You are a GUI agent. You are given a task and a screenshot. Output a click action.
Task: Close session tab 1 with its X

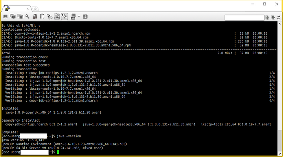pos(28,9)
